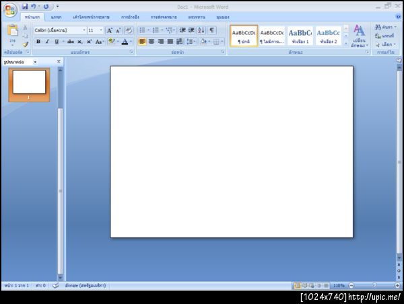Apply subscript formatting
404x304 pixels.
click(80, 42)
